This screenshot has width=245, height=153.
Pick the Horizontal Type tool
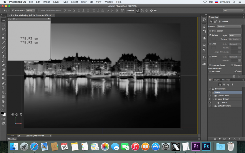click(x=3, y=88)
